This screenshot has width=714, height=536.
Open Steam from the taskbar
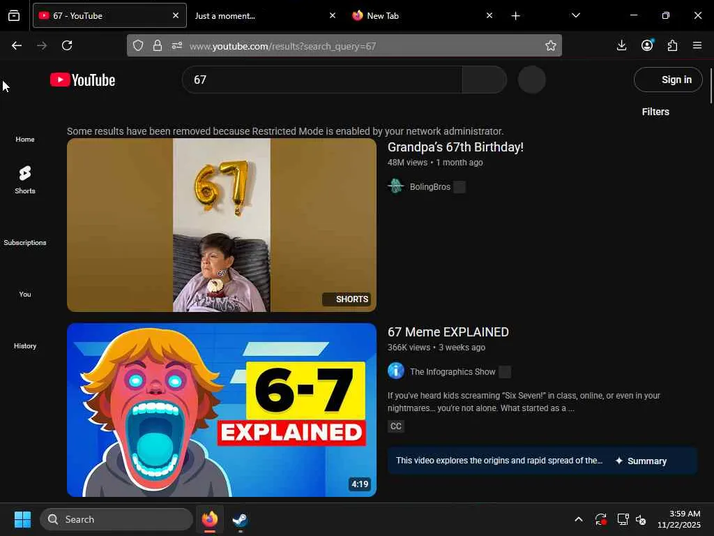(x=240, y=519)
